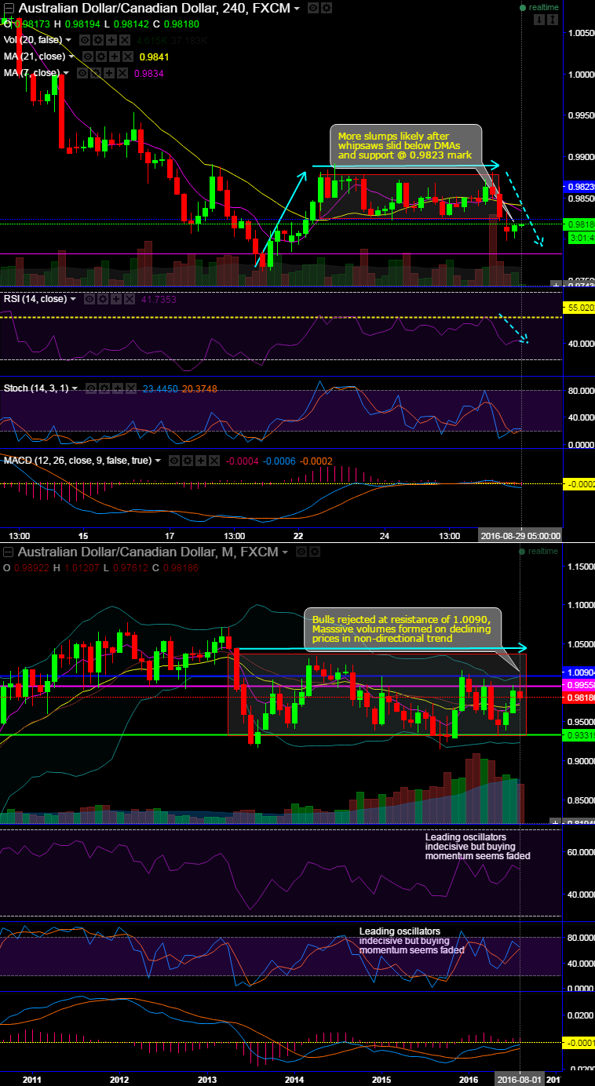The image size is (595, 1086).
Task: Toggle visibility of the RSI indicator
Action: pyautogui.click(x=89, y=299)
